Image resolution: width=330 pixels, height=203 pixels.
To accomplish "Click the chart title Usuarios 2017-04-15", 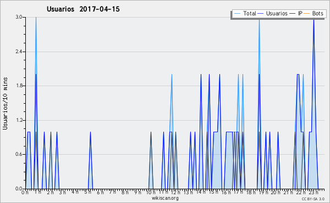I will pos(83,9).
